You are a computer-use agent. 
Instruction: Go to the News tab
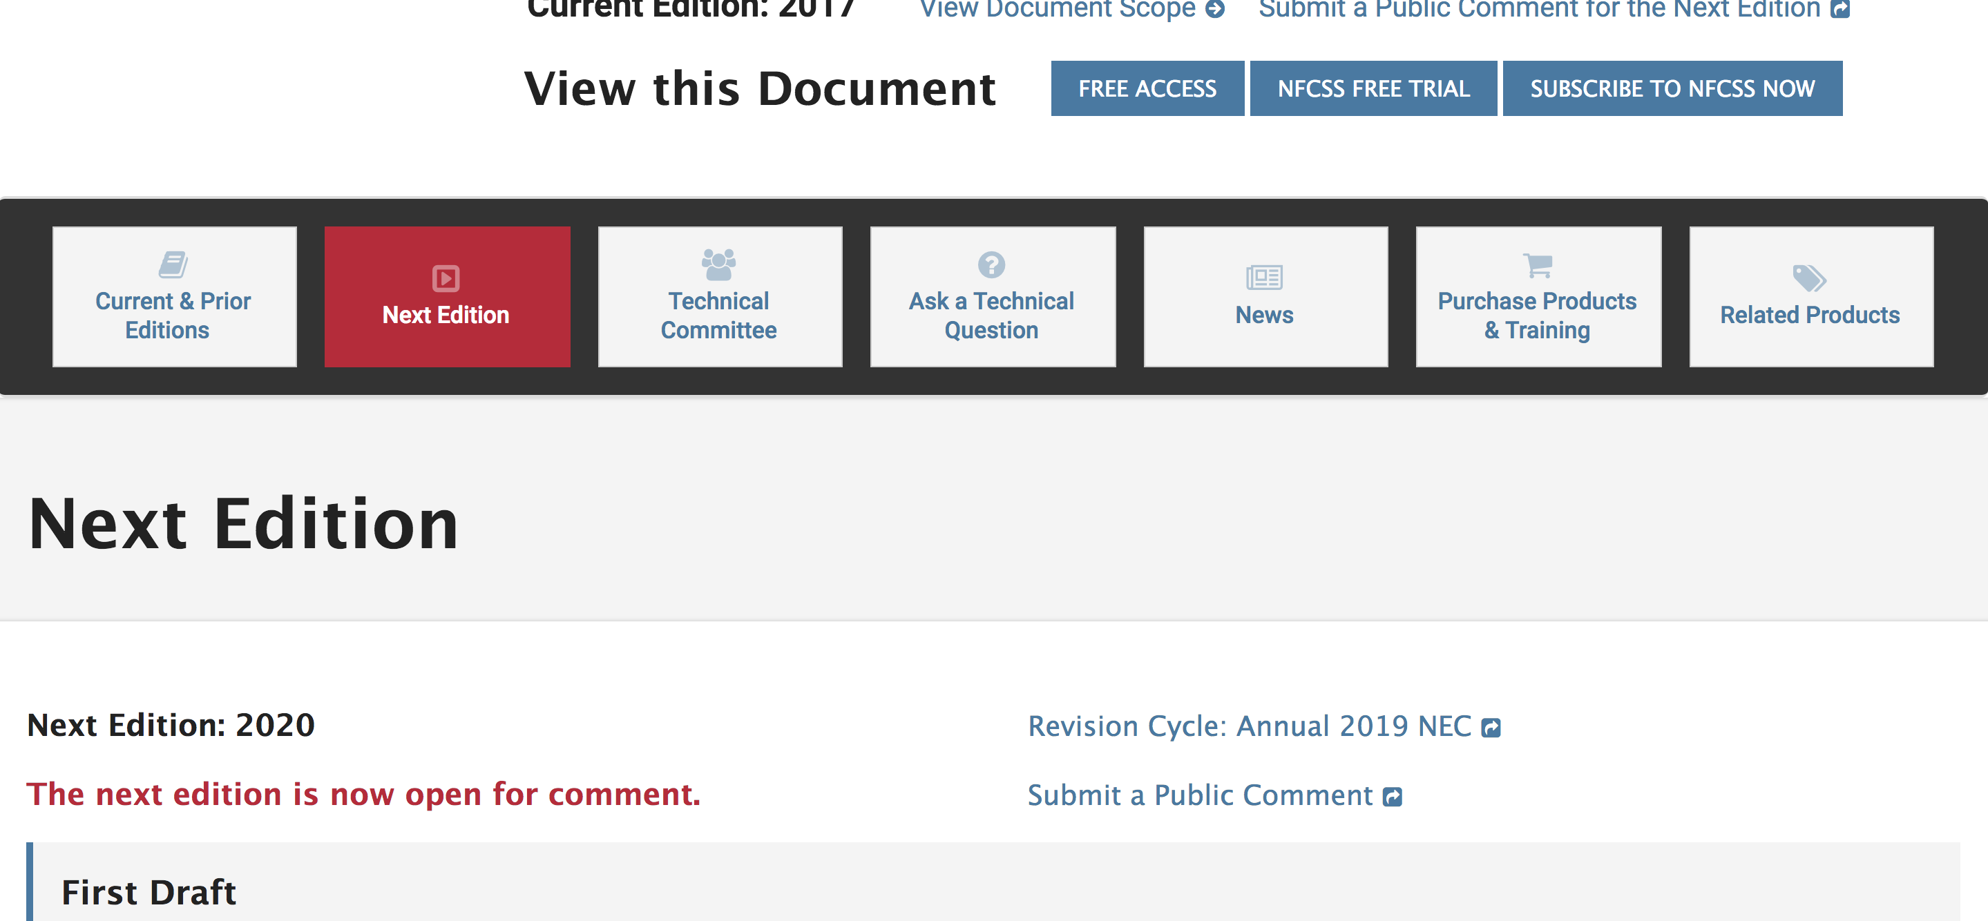point(1265,297)
